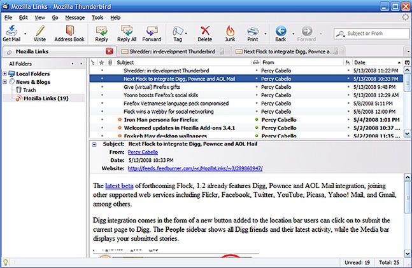Follow the latest beta link

[119, 185]
